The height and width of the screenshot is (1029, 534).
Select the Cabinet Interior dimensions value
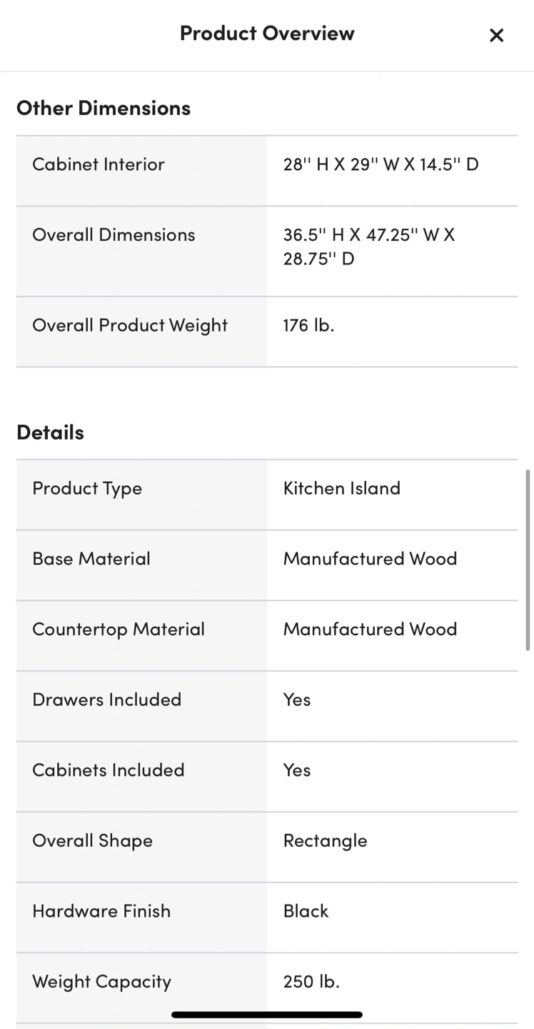click(x=381, y=164)
